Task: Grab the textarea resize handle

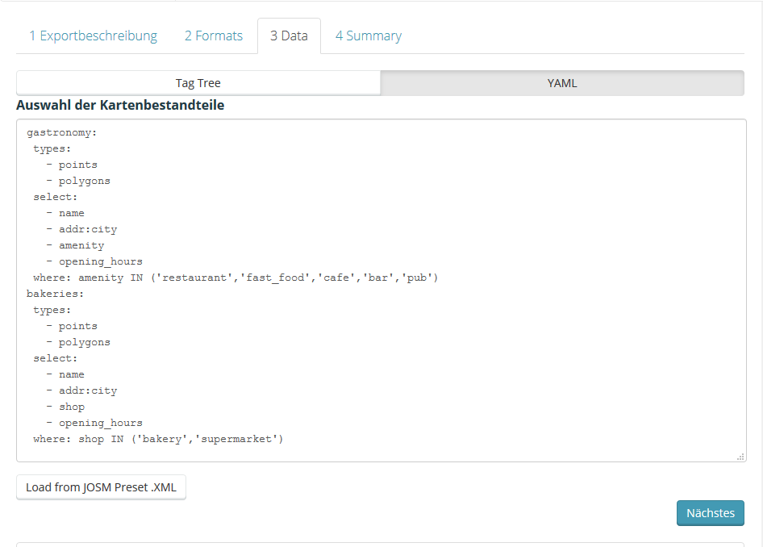Action: coord(740,457)
